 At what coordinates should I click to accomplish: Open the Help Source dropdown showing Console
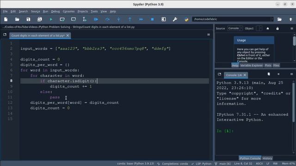click(235, 29)
